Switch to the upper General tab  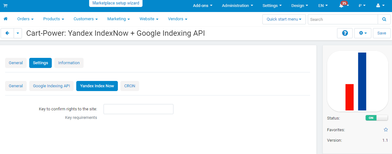(x=16, y=63)
